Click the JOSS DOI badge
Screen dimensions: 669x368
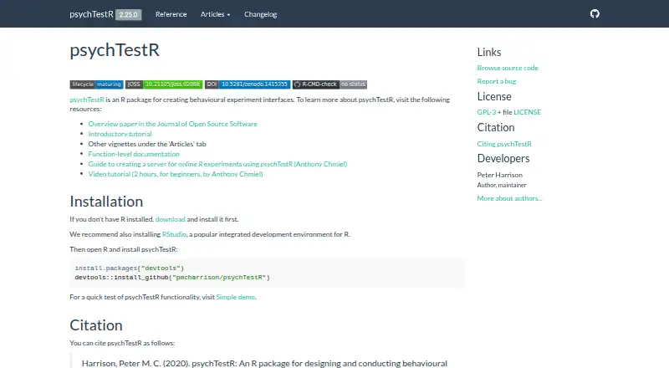(x=164, y=84)
